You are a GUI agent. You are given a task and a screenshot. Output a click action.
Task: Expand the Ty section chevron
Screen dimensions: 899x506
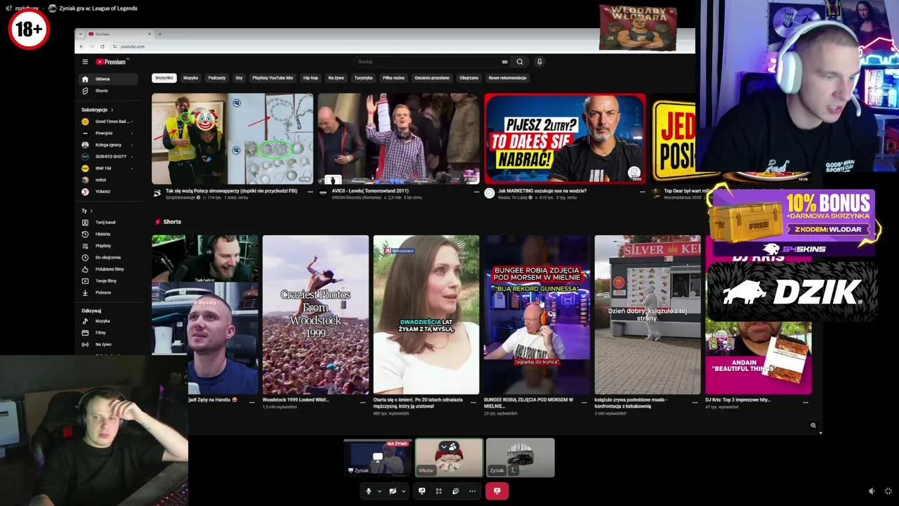pyautogui.click(x=91, y=211)
